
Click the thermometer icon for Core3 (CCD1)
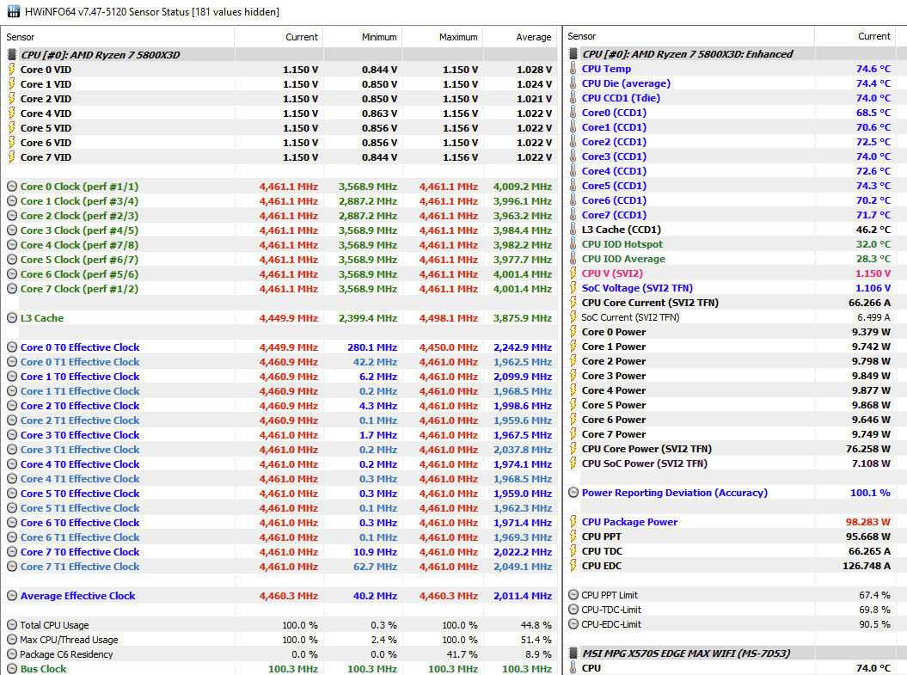tap(573, 156)
